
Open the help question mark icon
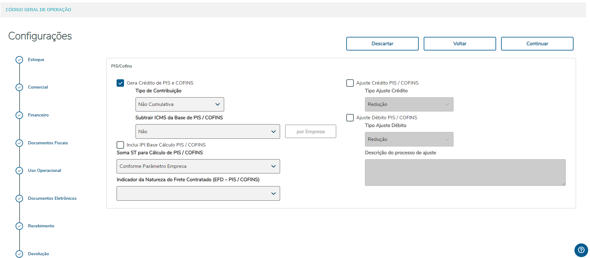tap(581, 250)
